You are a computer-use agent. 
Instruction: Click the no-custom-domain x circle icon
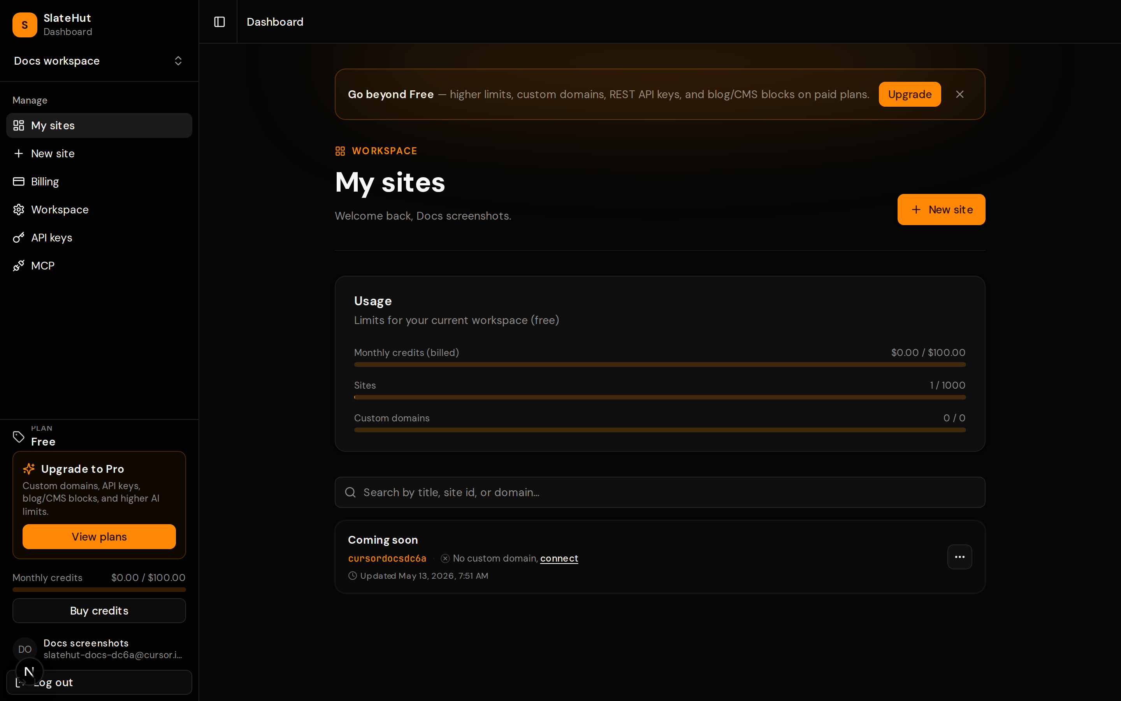click(x=445, y=558)
